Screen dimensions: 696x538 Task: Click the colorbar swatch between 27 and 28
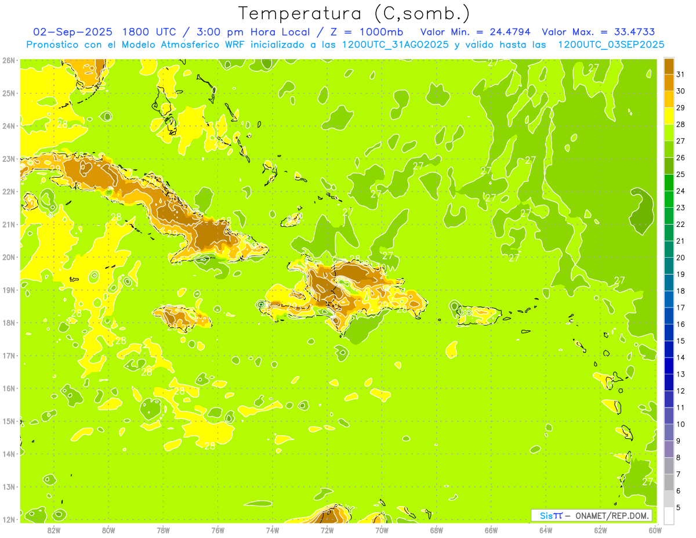[x=669, y=132]
